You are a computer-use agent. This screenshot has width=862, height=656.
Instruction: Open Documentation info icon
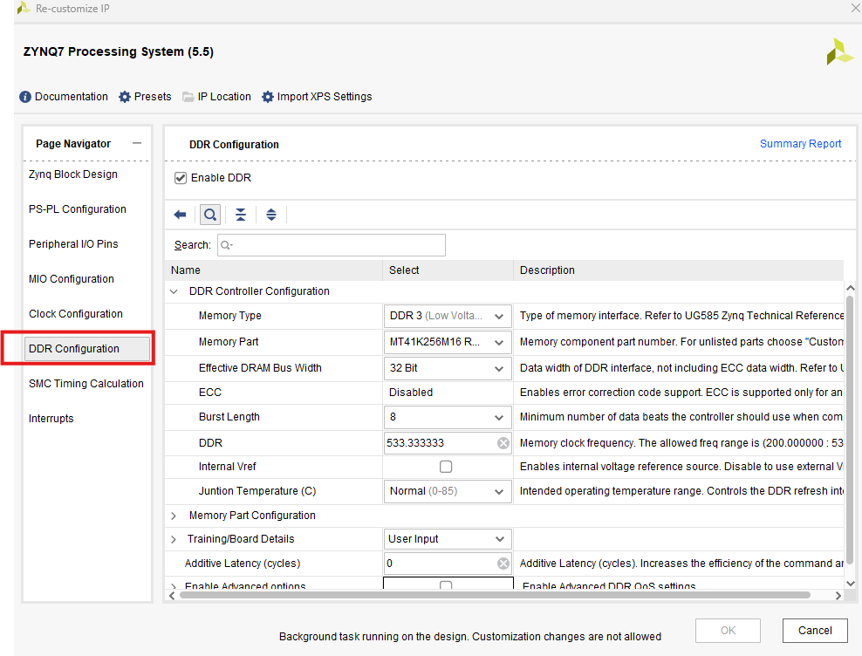(x=25, y=97)
